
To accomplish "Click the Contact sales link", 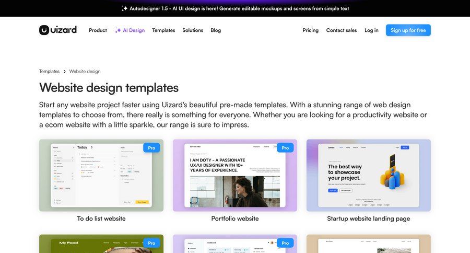I will click(342, 30).
